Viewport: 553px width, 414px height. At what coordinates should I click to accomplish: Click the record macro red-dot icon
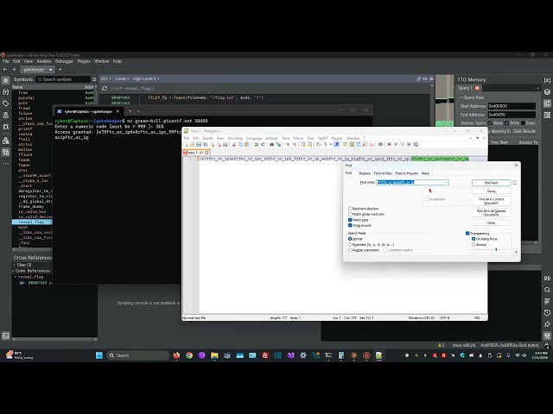tap(389, 144)
